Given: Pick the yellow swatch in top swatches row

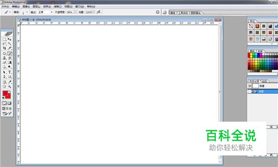Looking at the screenshot, I should (252, 55).
